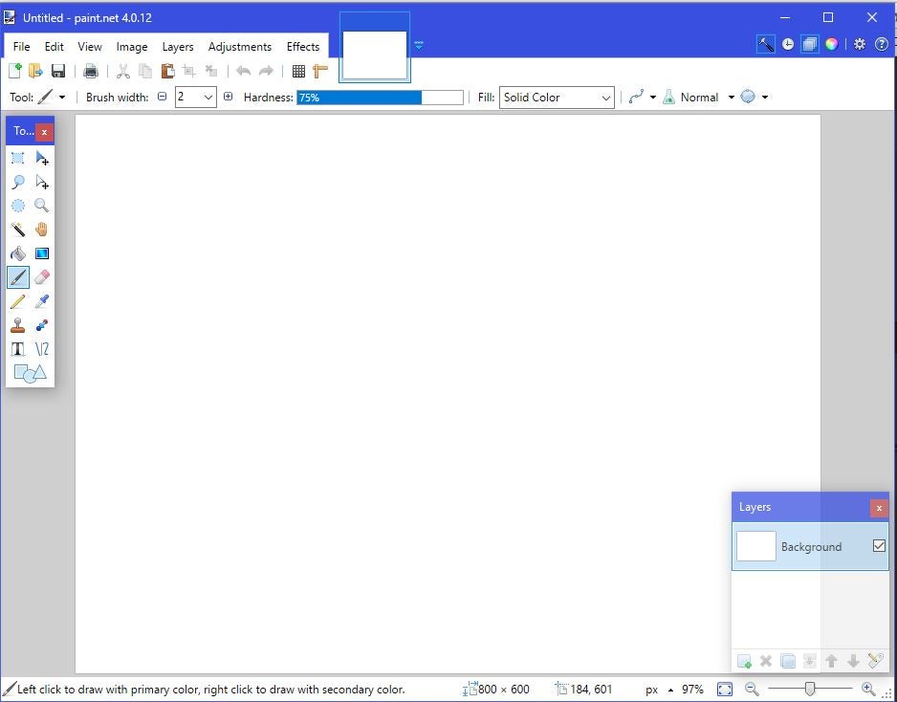Image resolution: width=897 pixels, height=702 pixels.
Task: Select the Magic Wand tool
Action: (17, 230)
